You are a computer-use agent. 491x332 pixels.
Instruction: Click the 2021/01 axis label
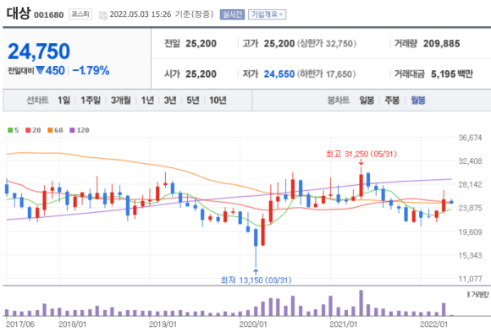coord(343,324)
